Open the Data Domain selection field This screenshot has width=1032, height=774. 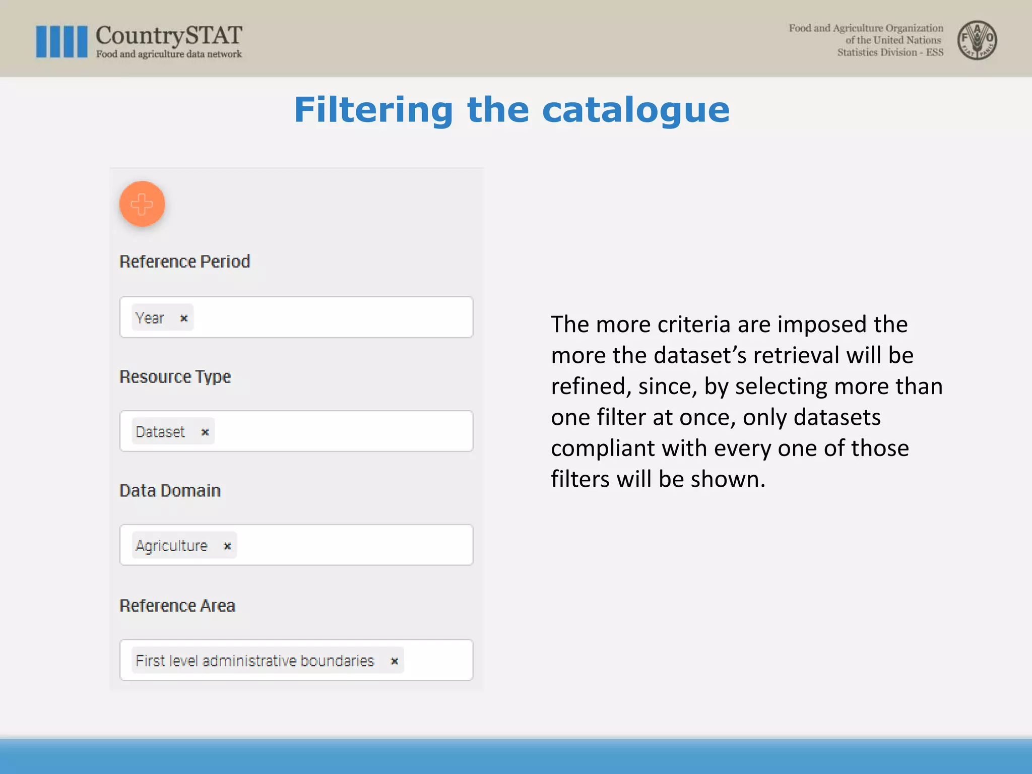(x=296, y=545)
